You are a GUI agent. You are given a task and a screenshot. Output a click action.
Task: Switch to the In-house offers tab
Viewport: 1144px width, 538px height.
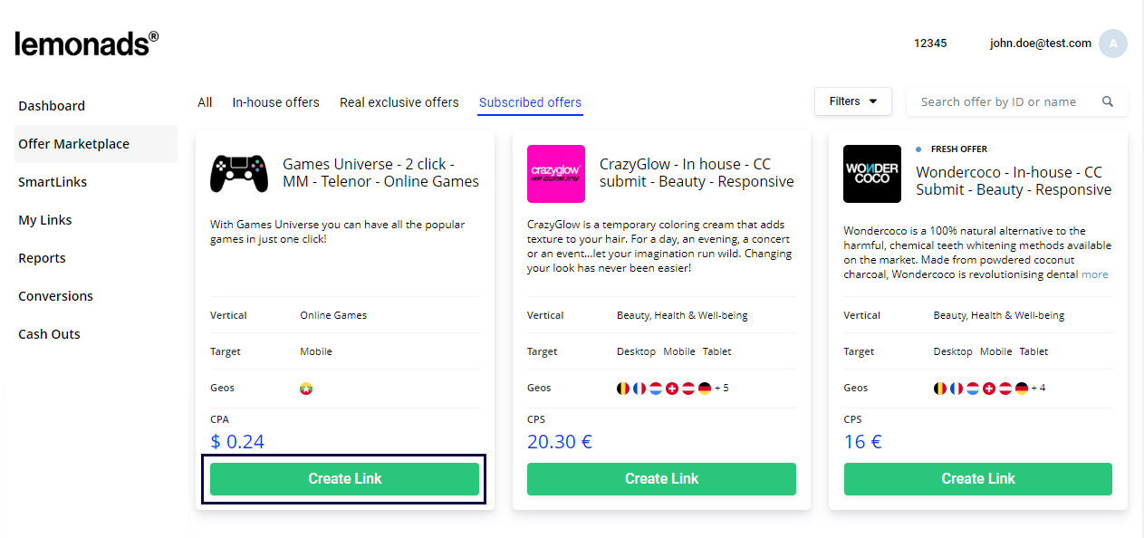coord(275,102)
